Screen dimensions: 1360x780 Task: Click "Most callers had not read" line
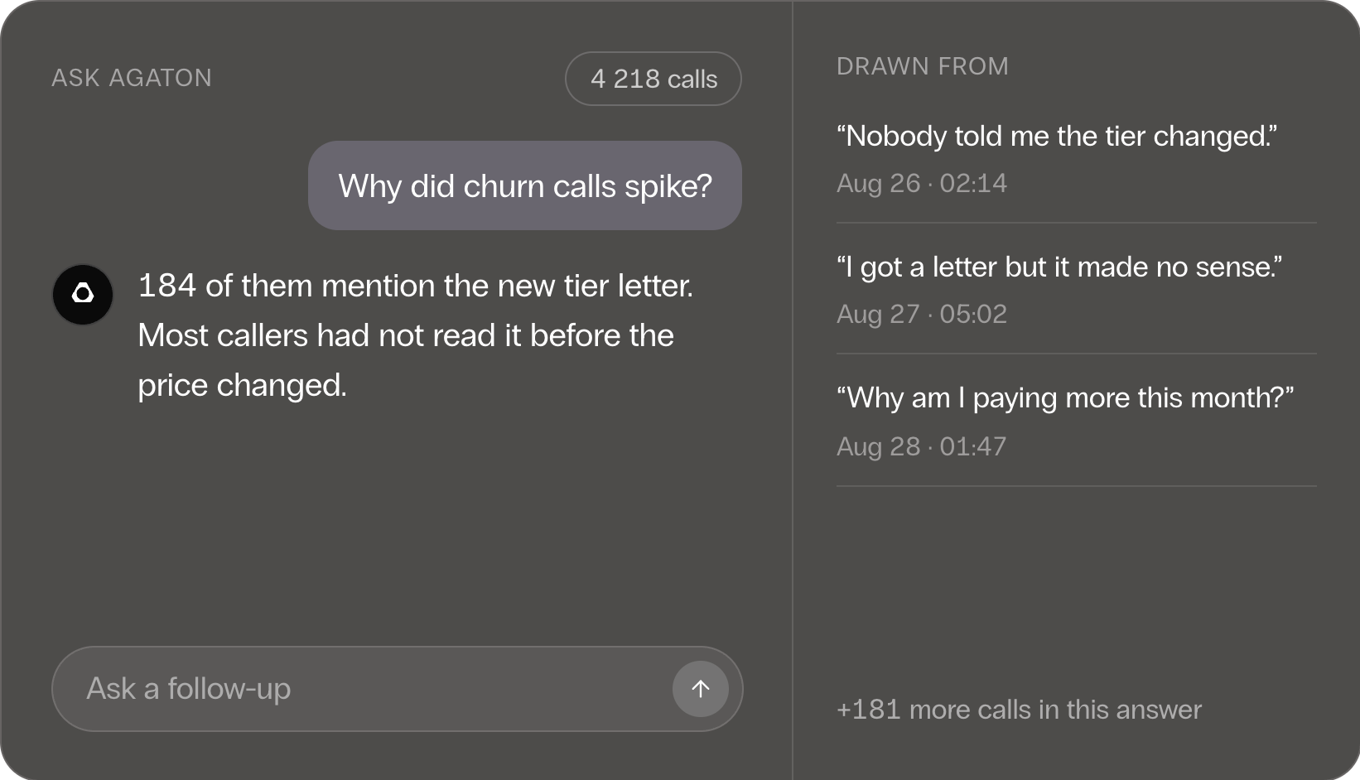[406, 335]
